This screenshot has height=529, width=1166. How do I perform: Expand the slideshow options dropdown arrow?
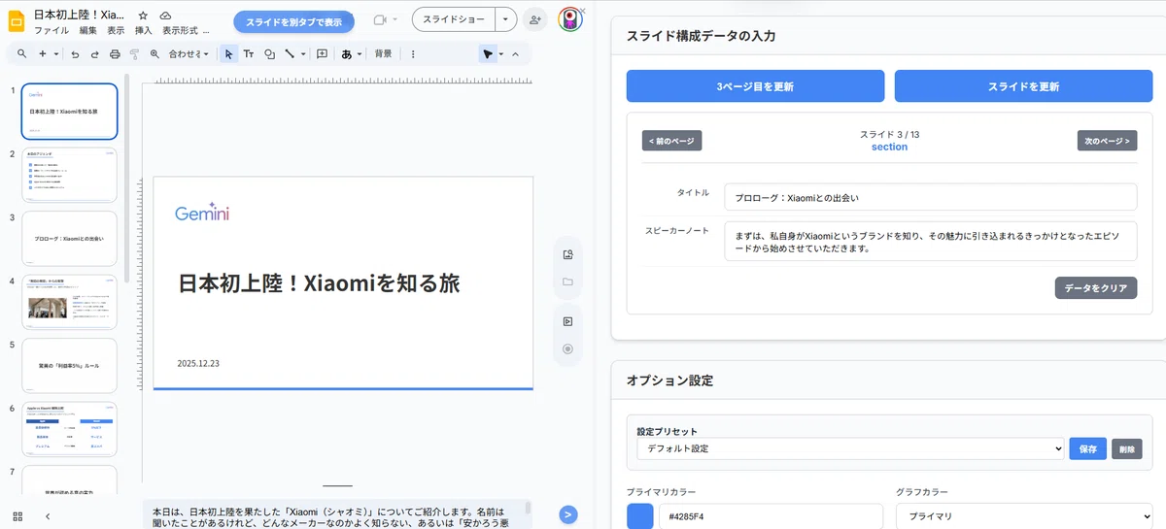tap(505, 19)
